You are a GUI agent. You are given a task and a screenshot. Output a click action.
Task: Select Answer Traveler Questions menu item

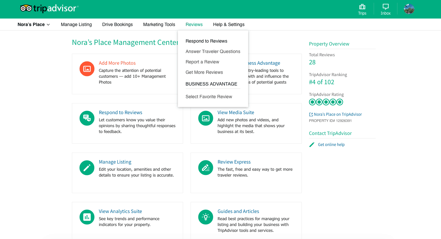tap(213, 51)
